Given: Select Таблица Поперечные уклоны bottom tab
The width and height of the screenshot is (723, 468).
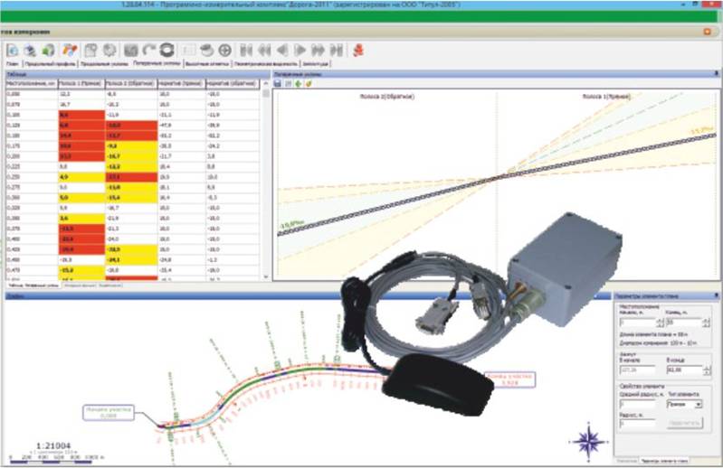Looking at the screenshot, I should click(x=34, y=285).
